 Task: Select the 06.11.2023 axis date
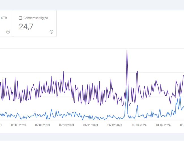point(91,125)
